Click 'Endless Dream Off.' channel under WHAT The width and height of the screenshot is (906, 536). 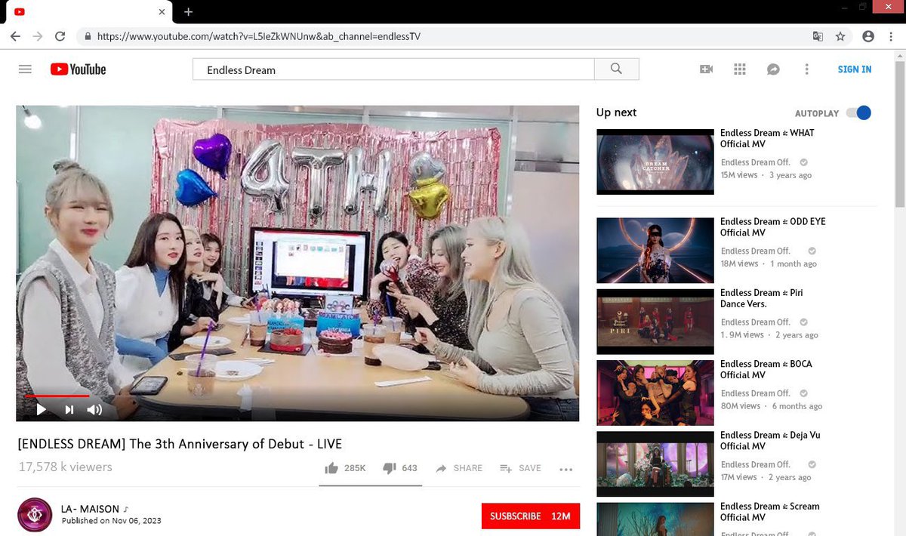tap(756, 162)
